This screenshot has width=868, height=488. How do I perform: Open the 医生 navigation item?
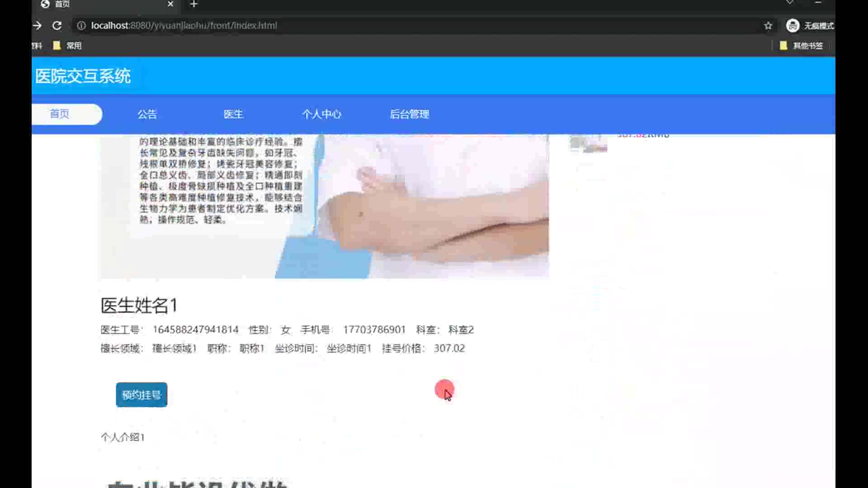233,114
